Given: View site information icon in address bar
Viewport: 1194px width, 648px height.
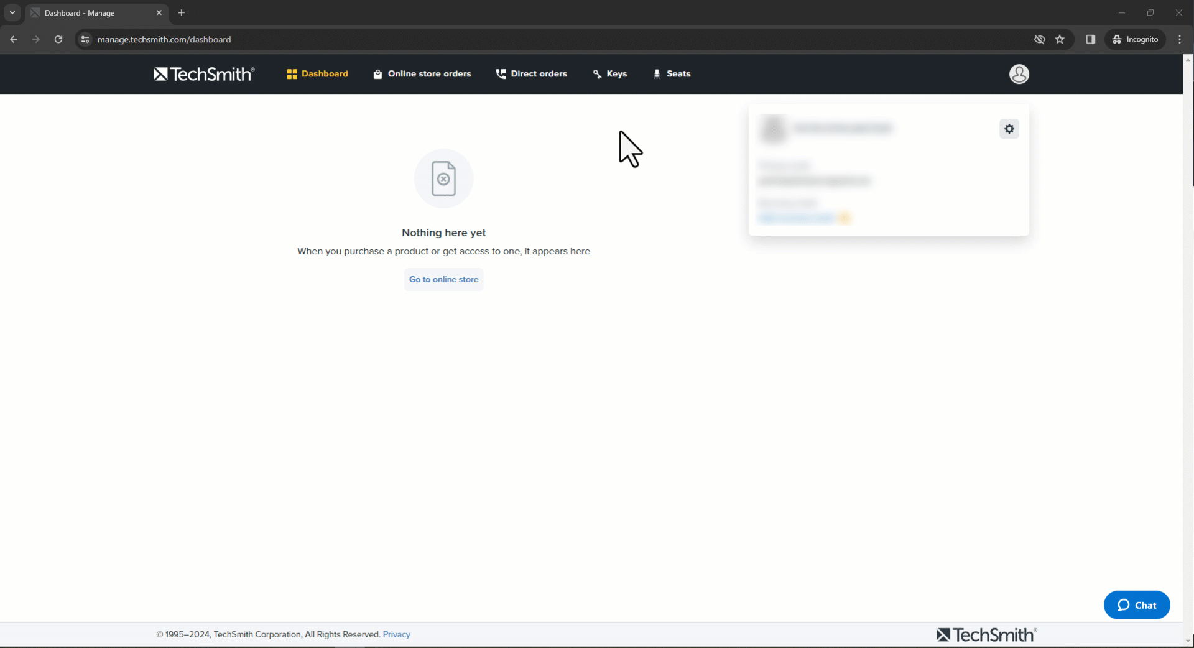Looking at the screenshot, I should [x=85, y=39].
